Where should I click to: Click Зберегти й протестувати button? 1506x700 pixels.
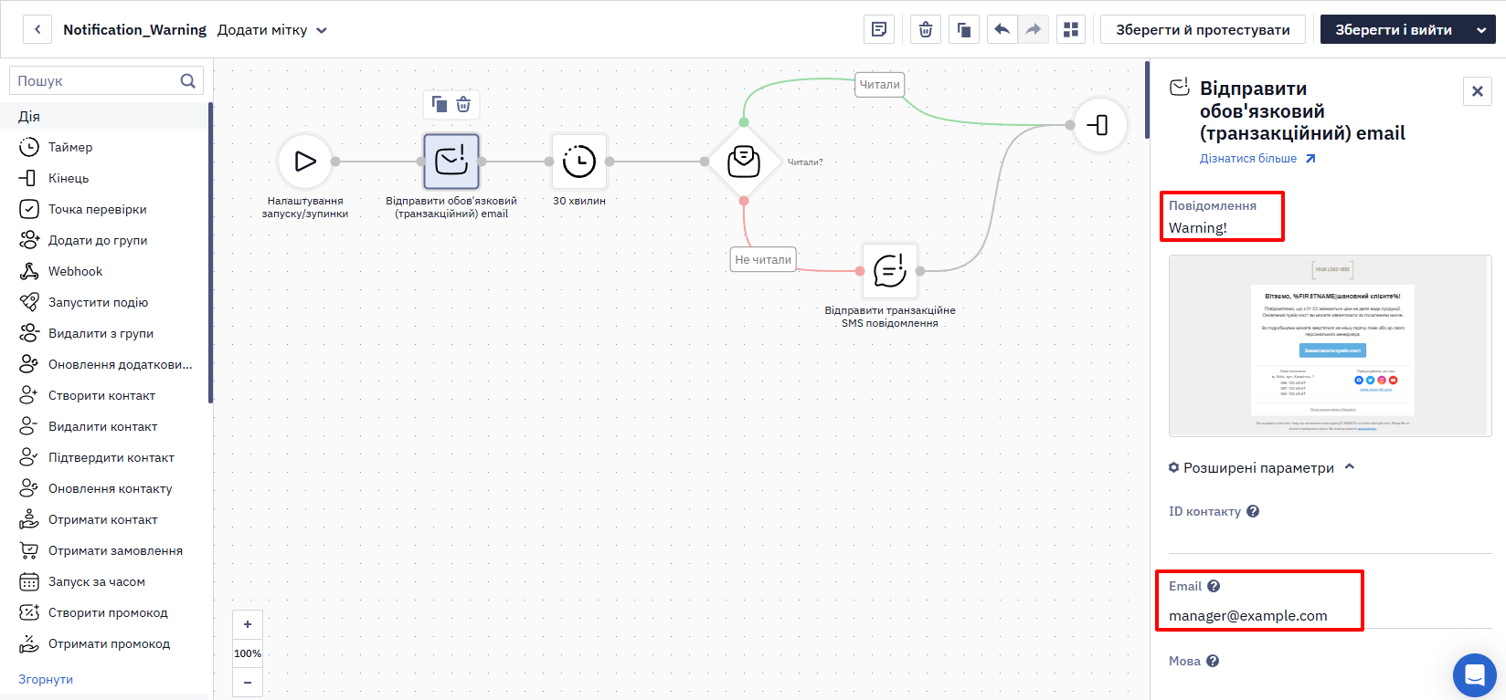(1203, 29)
